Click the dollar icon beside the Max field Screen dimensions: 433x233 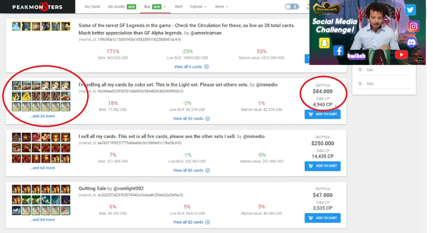click(360, 84)
